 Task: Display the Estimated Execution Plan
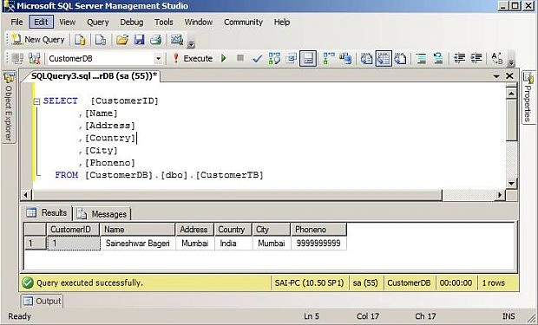(274, 59)
